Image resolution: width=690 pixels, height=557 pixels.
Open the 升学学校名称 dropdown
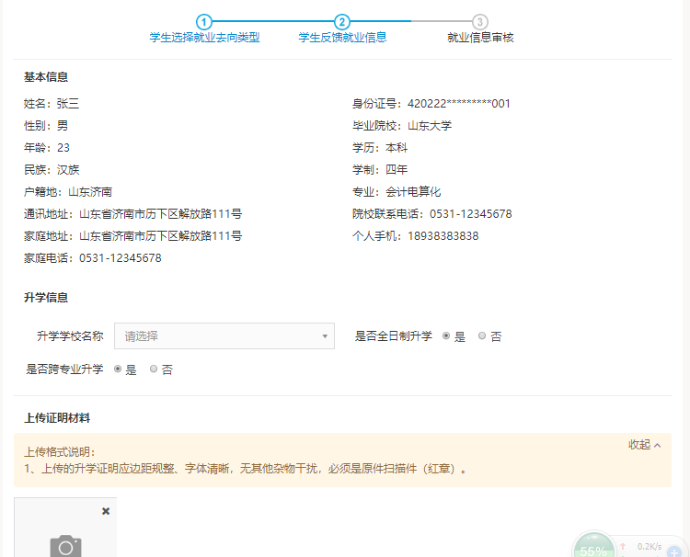(224, 336)
